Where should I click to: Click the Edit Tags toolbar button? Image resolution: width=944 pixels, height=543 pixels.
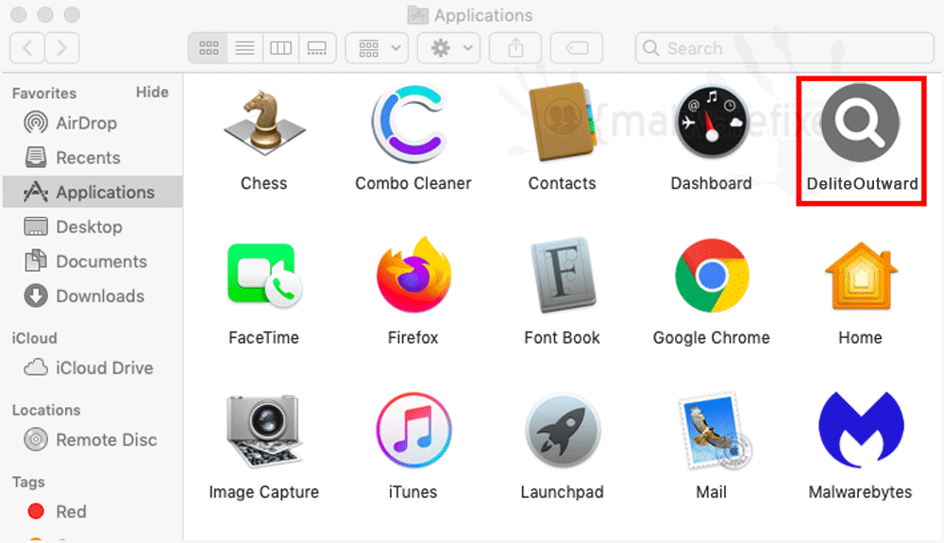(577, 47)
